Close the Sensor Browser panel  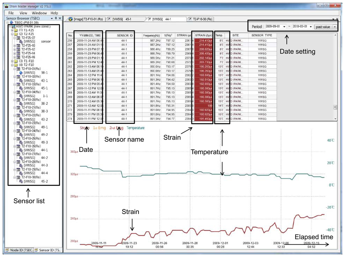(x=60, y=18)
